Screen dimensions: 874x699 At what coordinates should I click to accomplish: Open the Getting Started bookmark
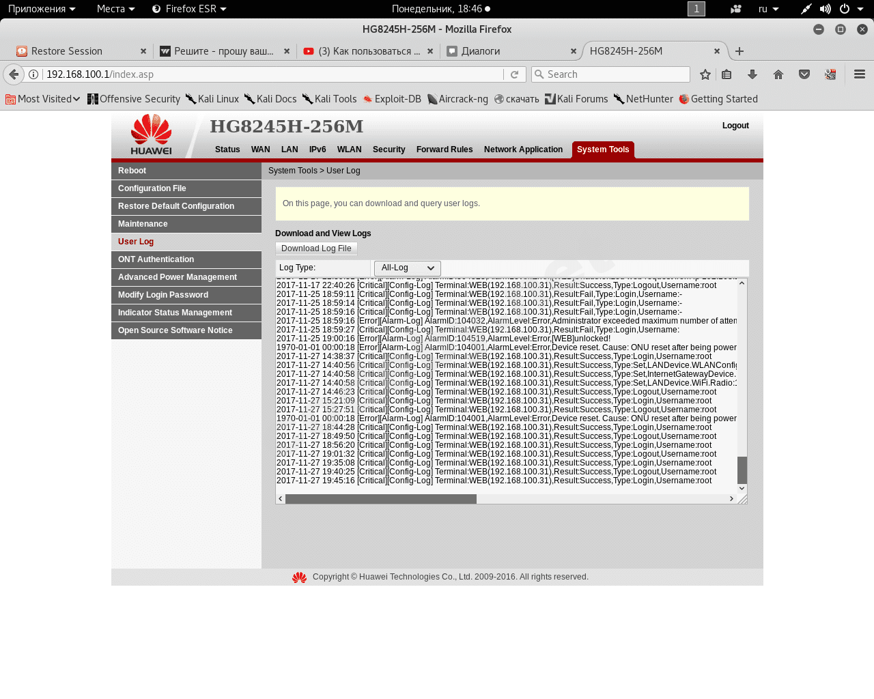(x=718, y=99)
